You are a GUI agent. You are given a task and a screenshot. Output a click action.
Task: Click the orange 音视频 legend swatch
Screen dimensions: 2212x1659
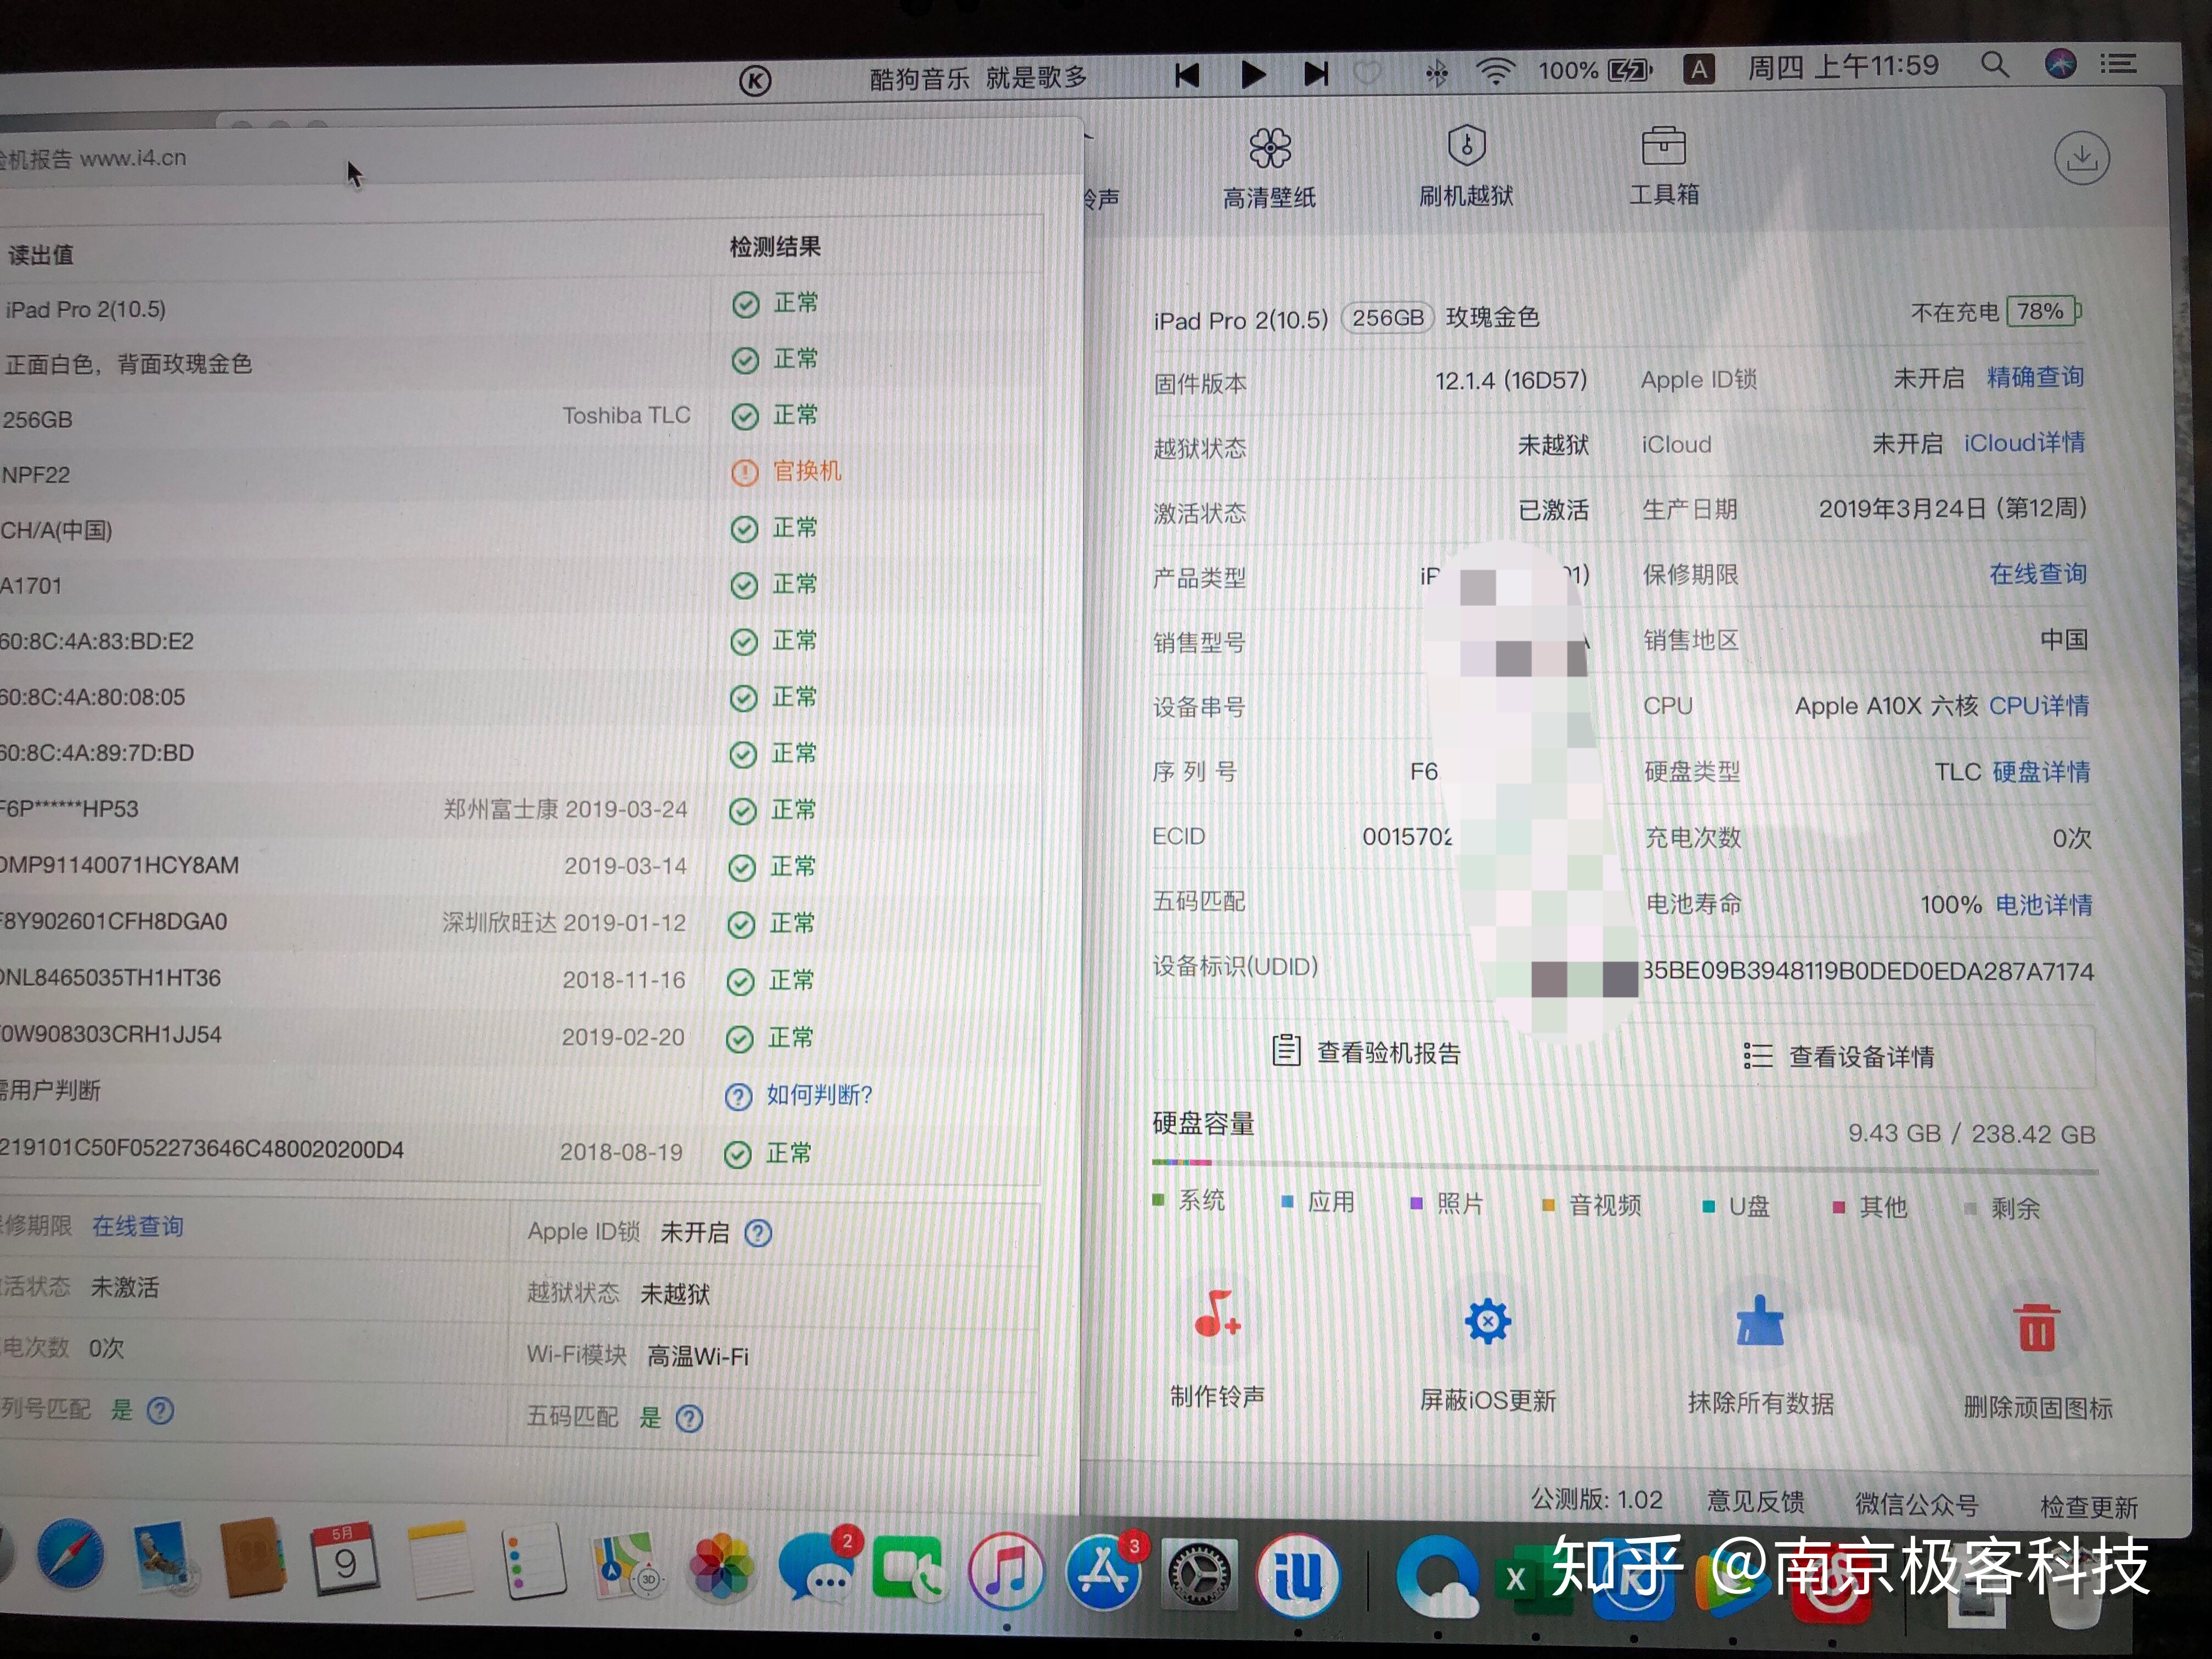[1548, 1205]
